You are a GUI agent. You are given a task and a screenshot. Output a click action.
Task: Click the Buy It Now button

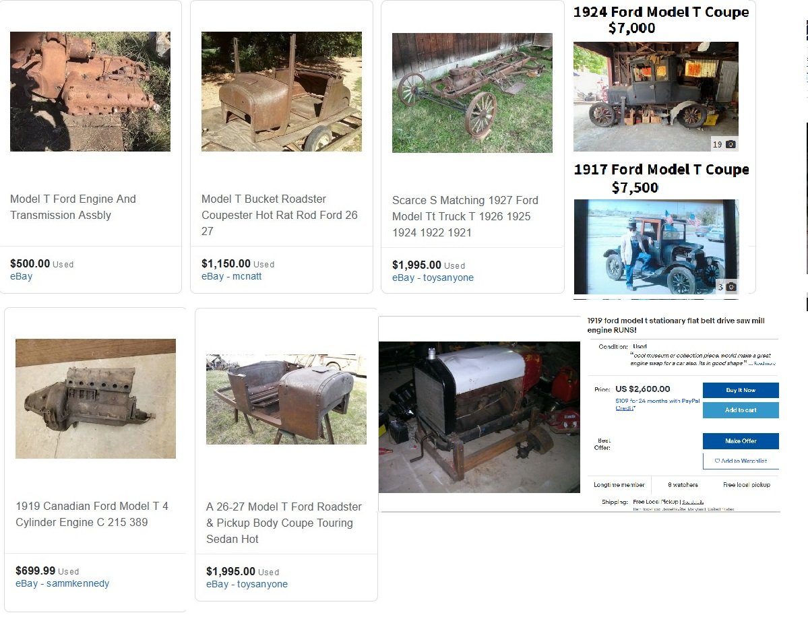pos(741,390)
